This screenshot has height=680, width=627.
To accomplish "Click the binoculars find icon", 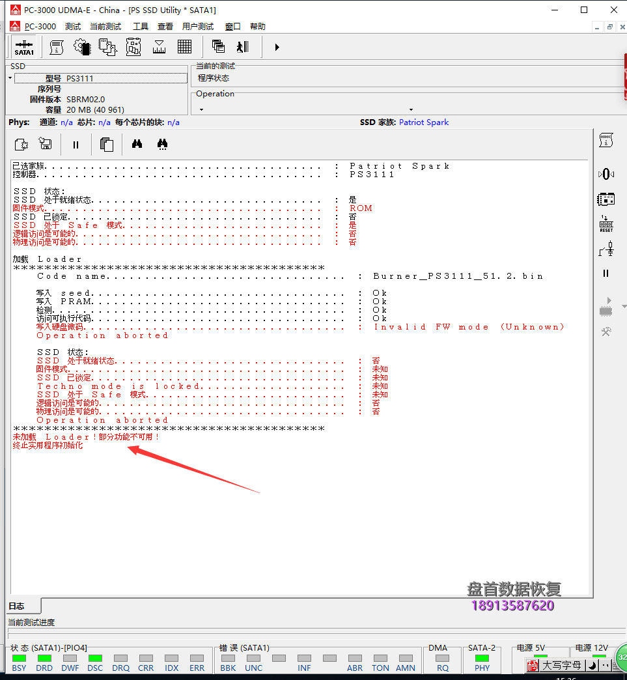I will coord(137,144).
